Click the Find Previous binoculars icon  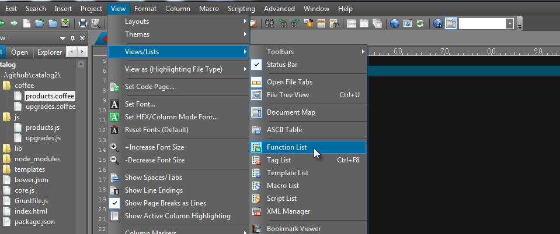(x=283, y=23)
